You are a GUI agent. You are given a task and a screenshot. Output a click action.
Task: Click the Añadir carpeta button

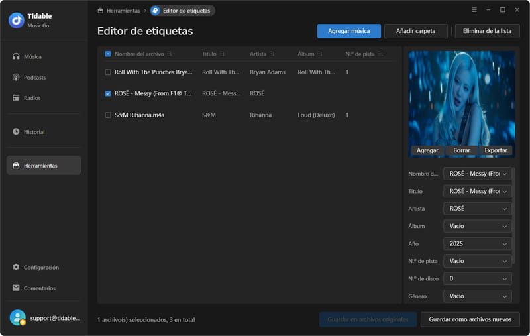click(416, 31)
